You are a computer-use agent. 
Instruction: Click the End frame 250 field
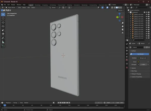click(120, 103)
